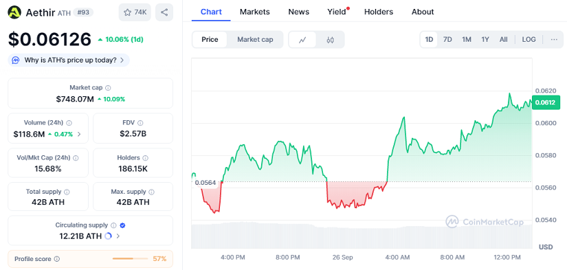Switch to line chart view icon
The width and height of the screenshot is (567, 270).
tap(302, 40)
